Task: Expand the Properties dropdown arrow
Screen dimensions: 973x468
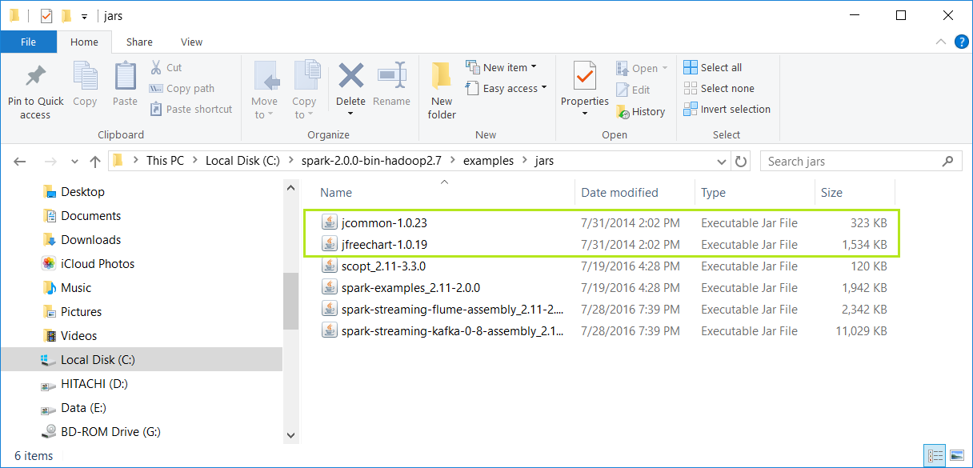Action: click(x=585, y=114)
